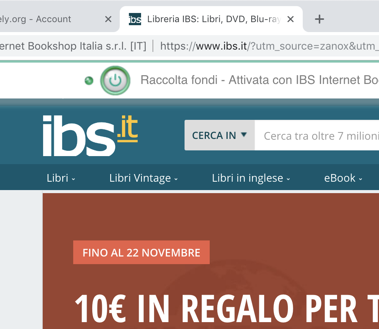Expand the Libri Vintage menu
This screenshot has width=379, height=329.
[x=144, y=178]
